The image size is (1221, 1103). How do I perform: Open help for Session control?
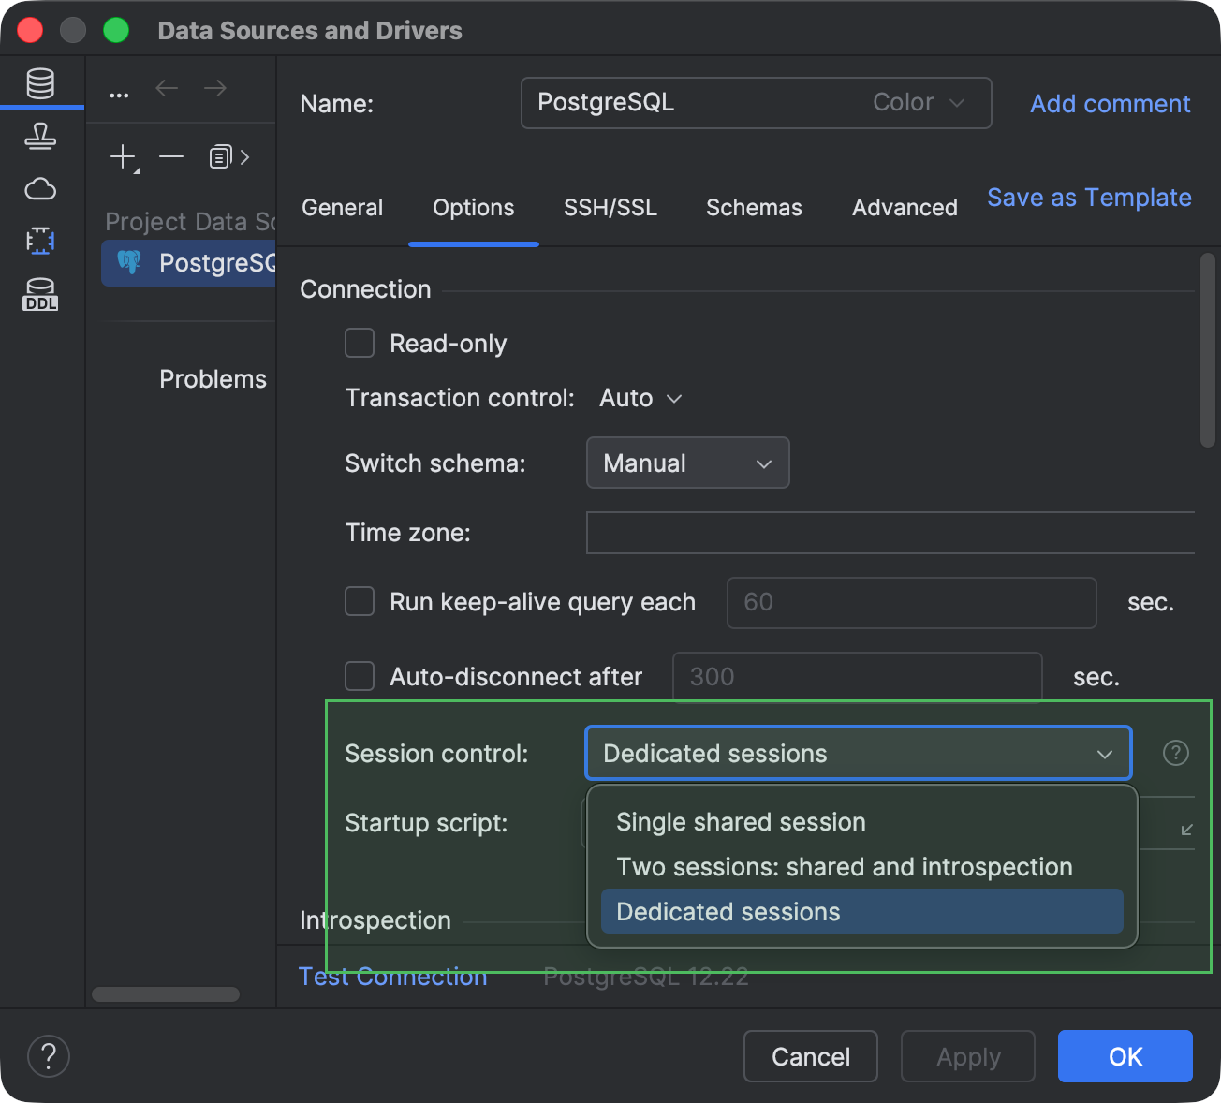point(1176,753)
